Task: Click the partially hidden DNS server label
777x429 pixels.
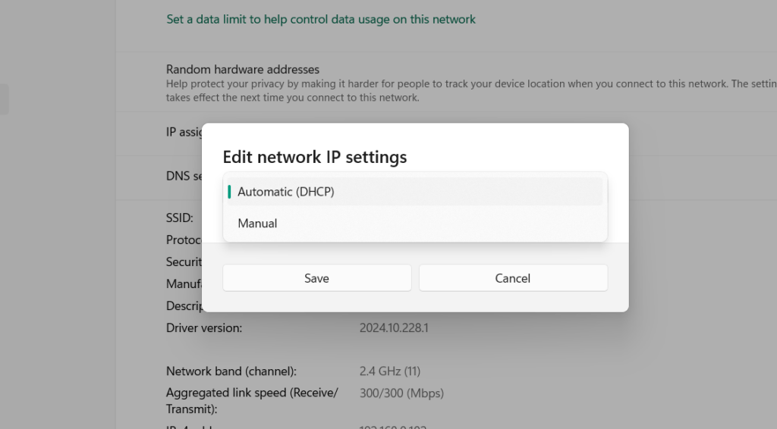Action: [183, 176]
